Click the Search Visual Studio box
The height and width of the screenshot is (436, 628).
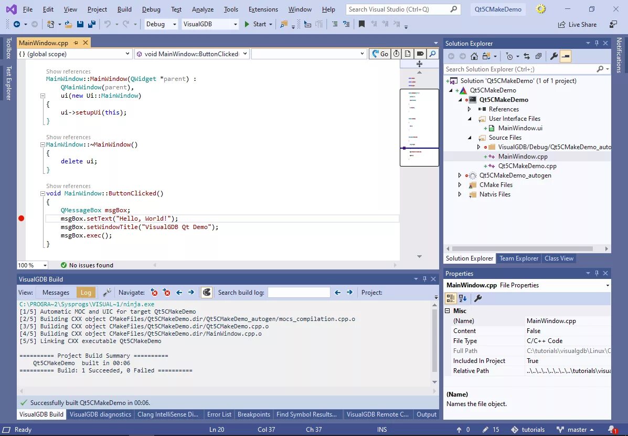tap(403, 9)
